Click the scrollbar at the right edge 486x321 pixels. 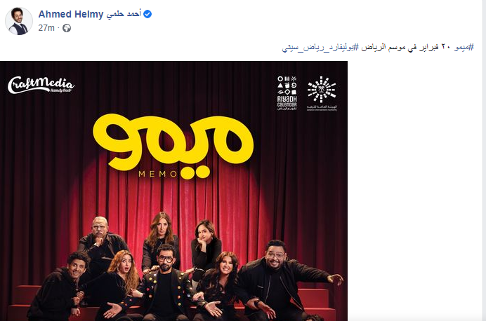pos(484,160)
